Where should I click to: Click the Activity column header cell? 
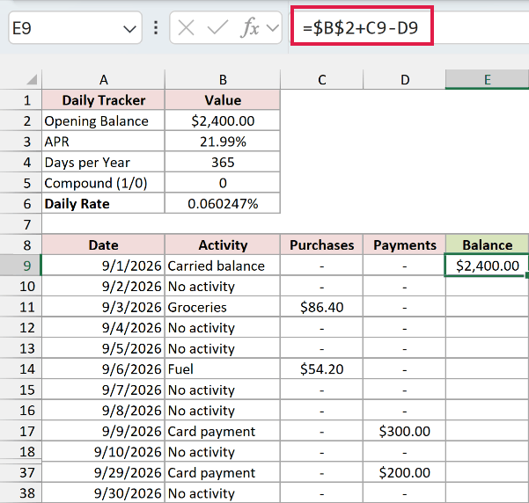tap(223, 244)
